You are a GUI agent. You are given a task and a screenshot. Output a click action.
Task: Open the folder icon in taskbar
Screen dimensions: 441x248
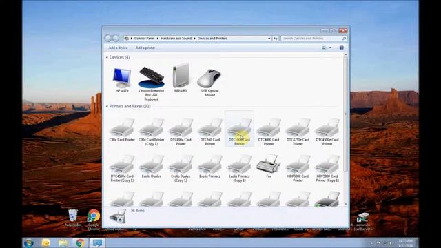pos(63,243)
